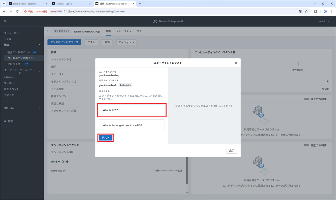Switch to the 概要 tab
The image size is (336, 200).
(108, 31)
